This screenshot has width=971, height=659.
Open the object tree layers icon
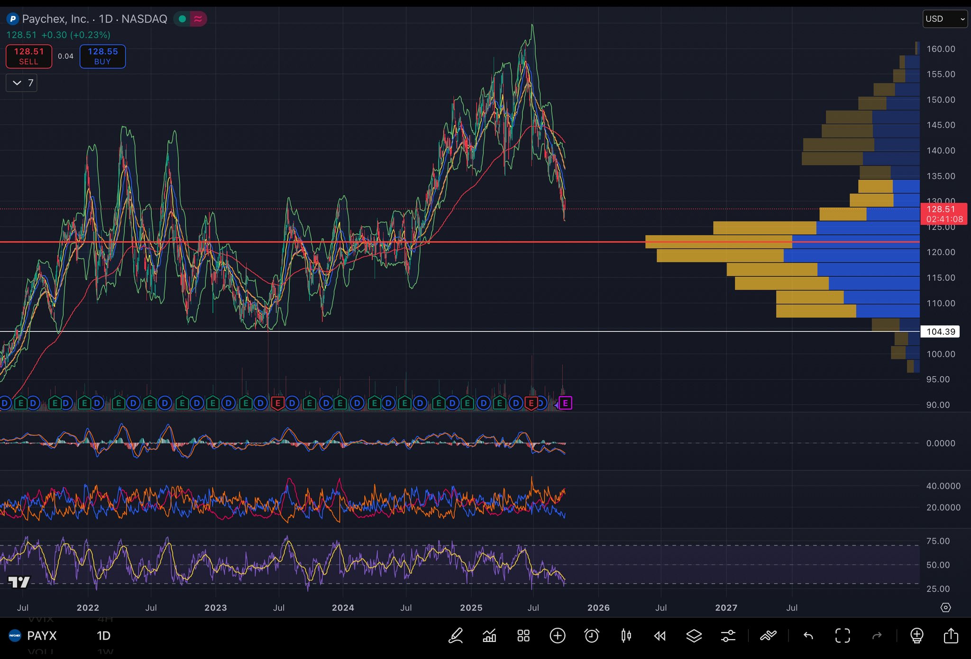694,636
